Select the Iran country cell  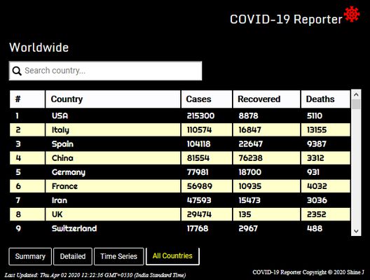[113, 200]
